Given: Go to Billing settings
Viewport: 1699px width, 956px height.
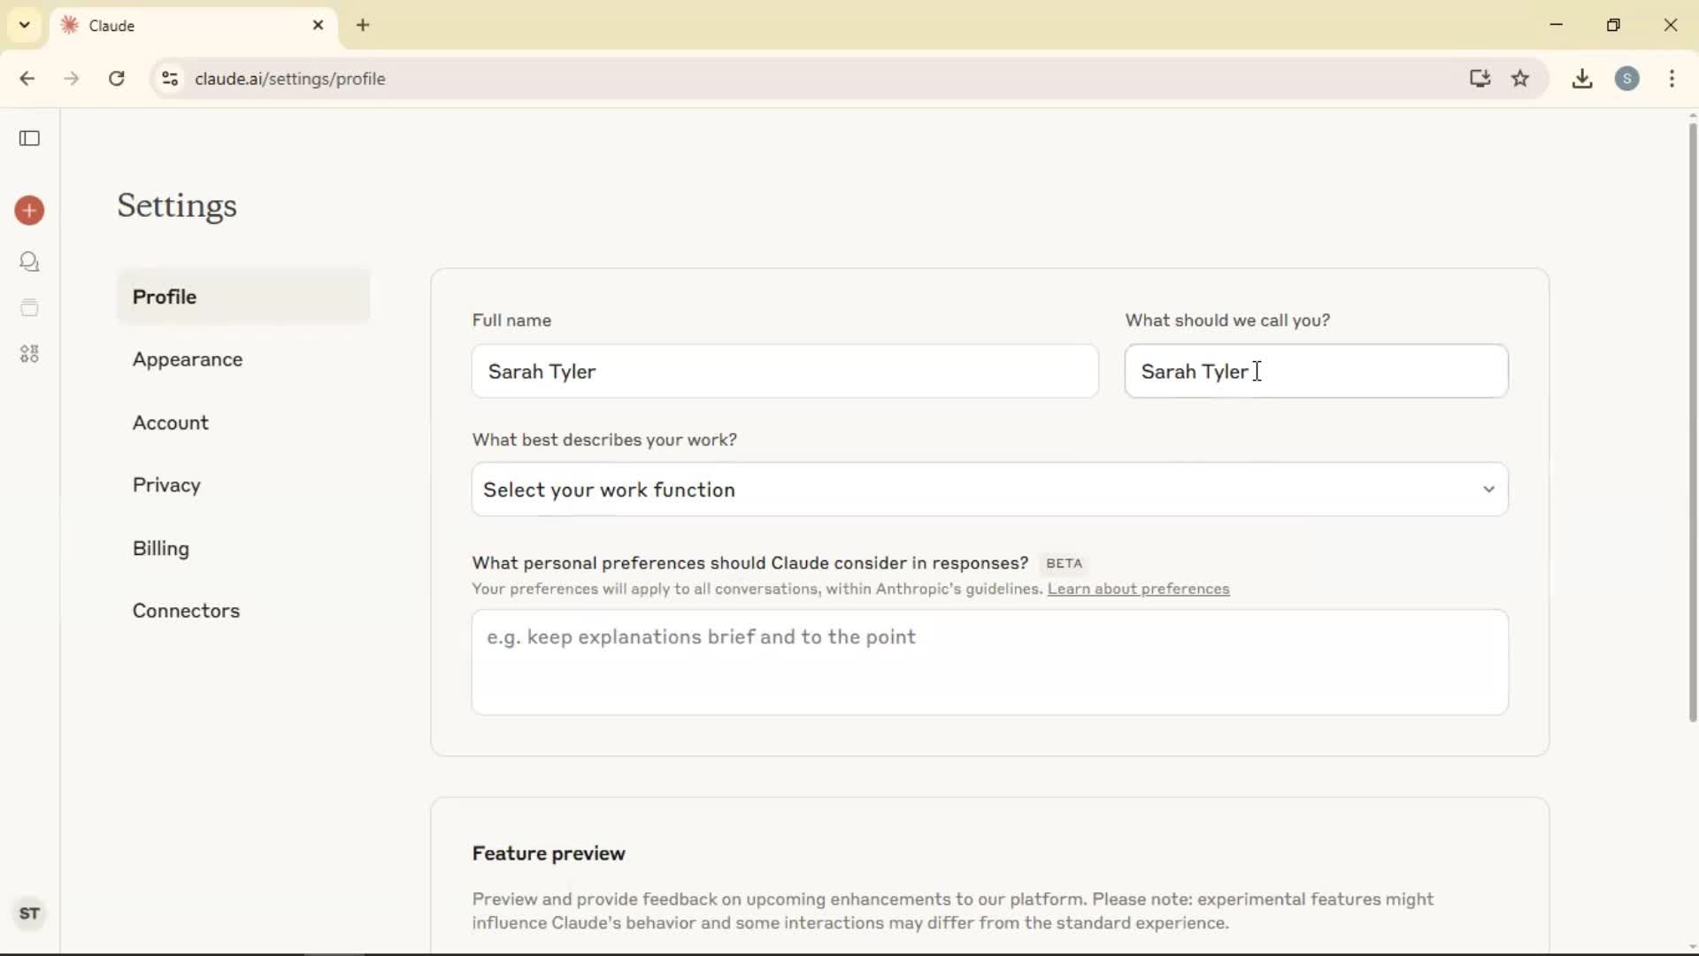Looking at the screenshot, I should point(161,549).
